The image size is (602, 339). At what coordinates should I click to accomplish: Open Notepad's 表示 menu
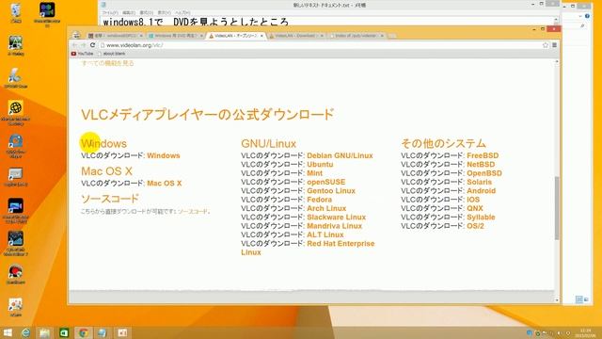pyautogui.click(x=164, y=12)
